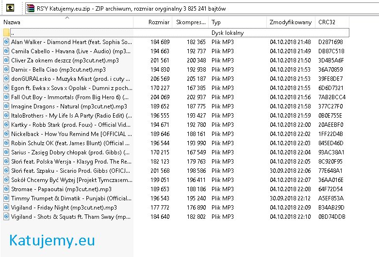Sort by the Rozmiar column header

[153, 22]
